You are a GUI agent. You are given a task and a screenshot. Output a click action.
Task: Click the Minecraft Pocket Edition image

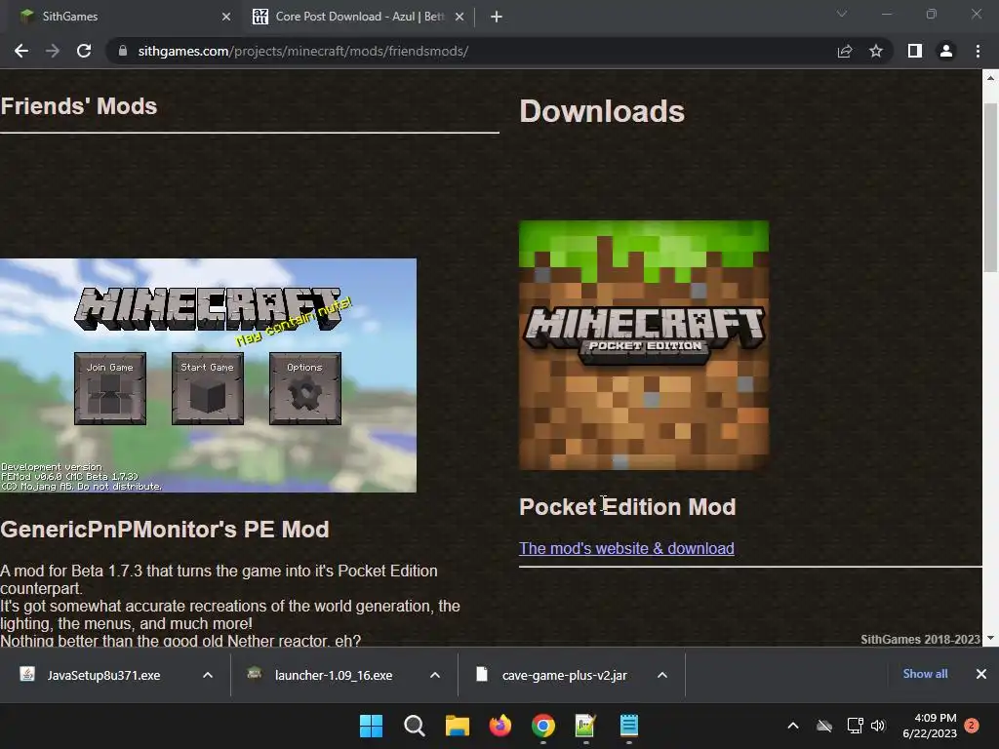tap(644, 345)
